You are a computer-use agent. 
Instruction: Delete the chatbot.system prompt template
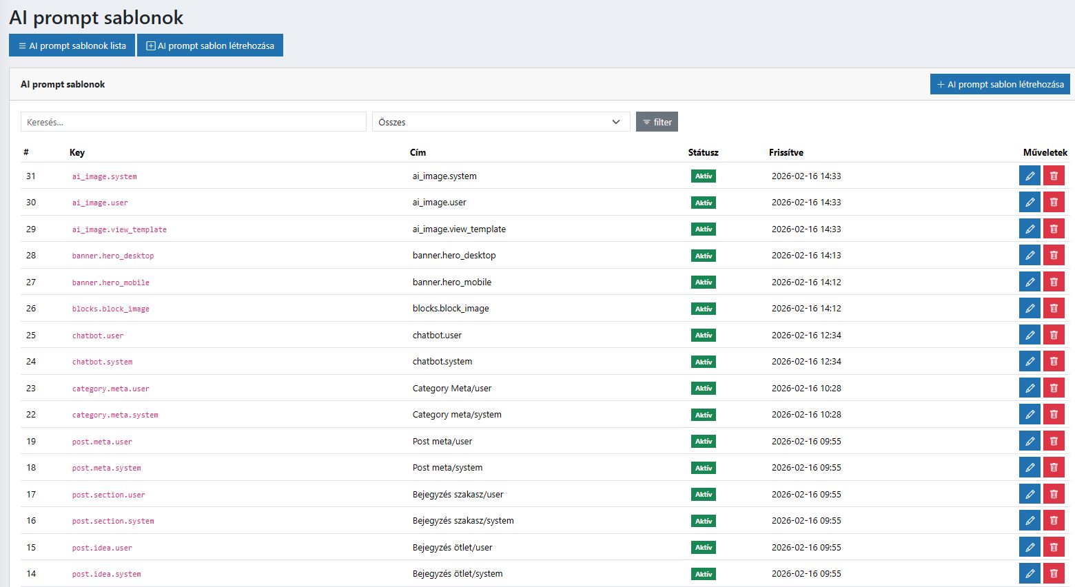pos(1054,362)
